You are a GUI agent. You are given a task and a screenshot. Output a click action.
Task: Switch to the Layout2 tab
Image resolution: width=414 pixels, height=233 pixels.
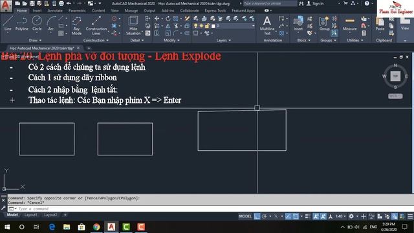tap(50, 215)
